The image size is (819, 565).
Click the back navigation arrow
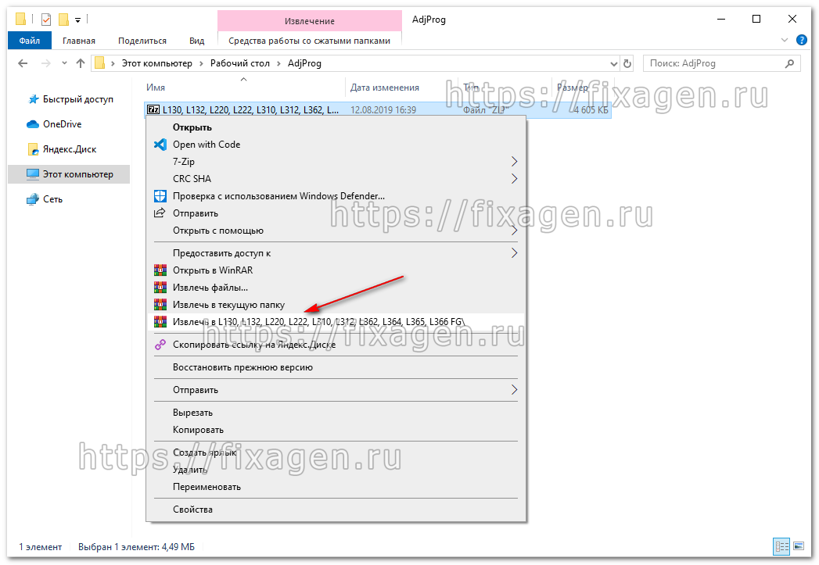pos(22,63)
